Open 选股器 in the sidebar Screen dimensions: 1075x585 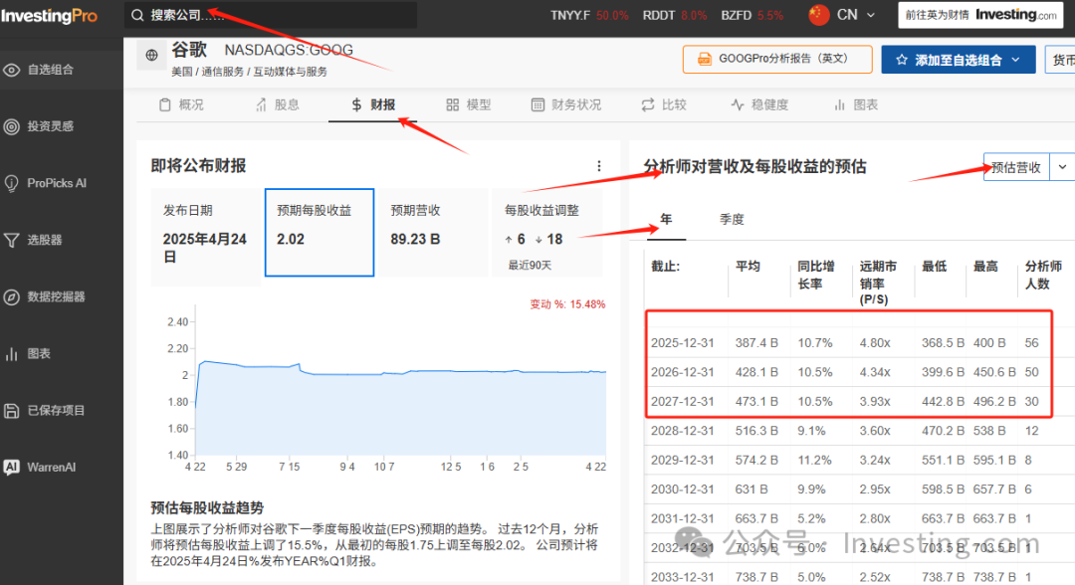(x=62, y=241)
